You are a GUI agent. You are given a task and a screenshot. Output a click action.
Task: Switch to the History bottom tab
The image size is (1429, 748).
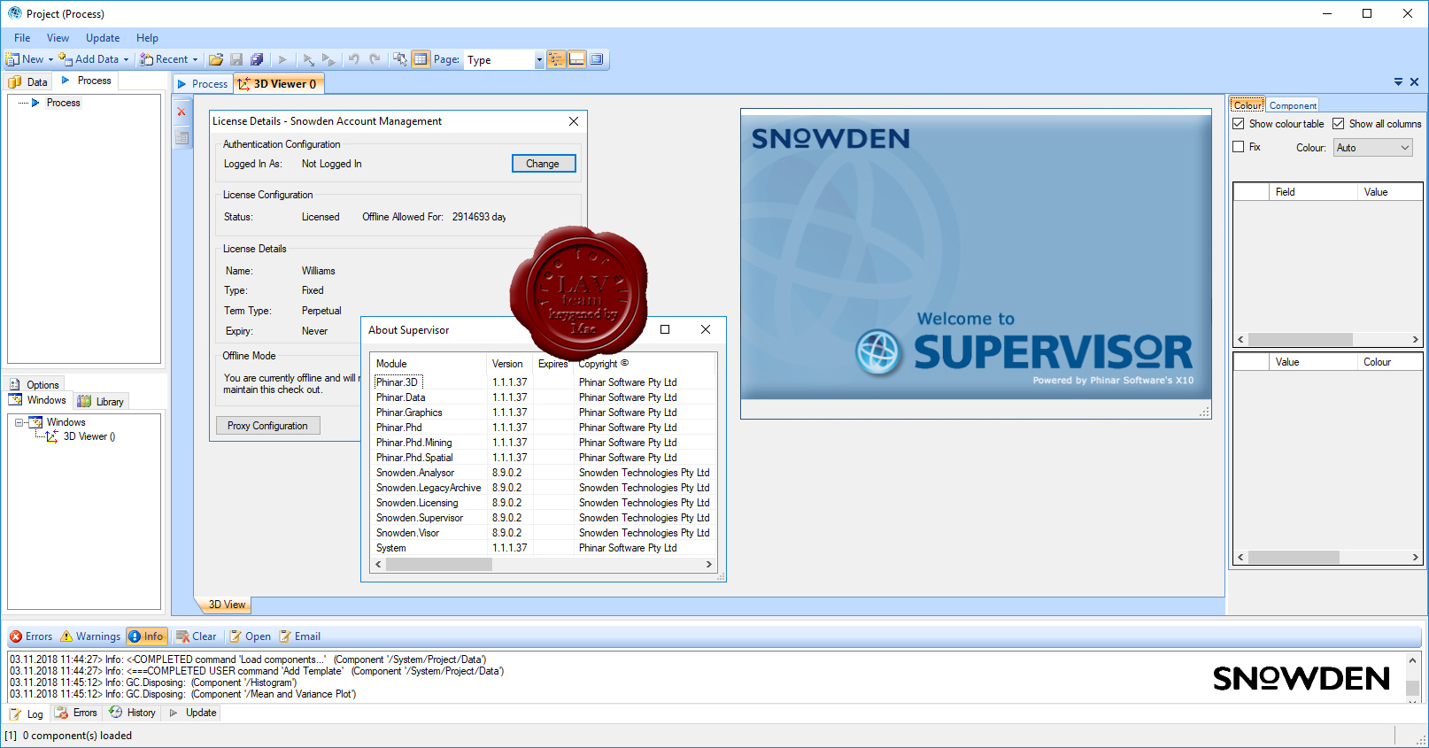pos(133,713)
